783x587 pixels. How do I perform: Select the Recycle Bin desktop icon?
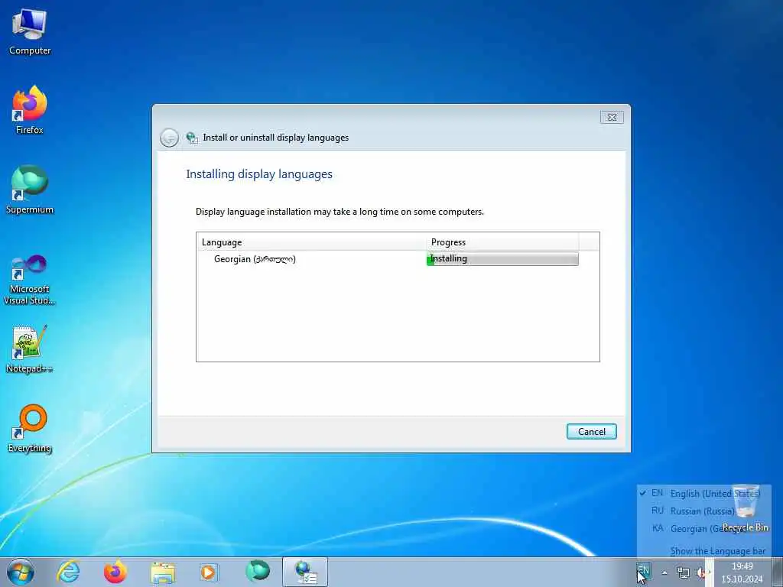745,508
